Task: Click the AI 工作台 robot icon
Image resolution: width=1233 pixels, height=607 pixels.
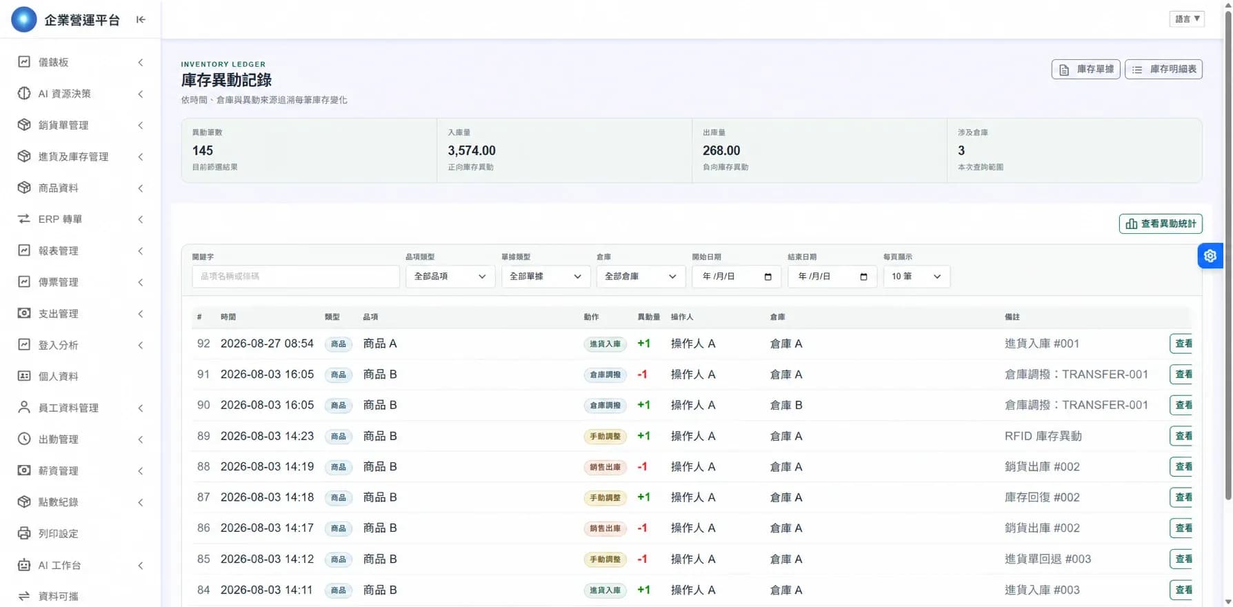Action: click(x=24, y=565)
